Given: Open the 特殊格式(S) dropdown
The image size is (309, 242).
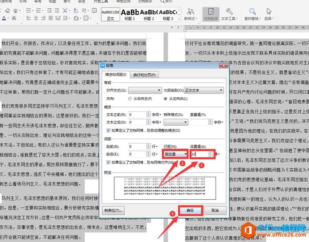Looking at the screenshot, I should 176,122.
